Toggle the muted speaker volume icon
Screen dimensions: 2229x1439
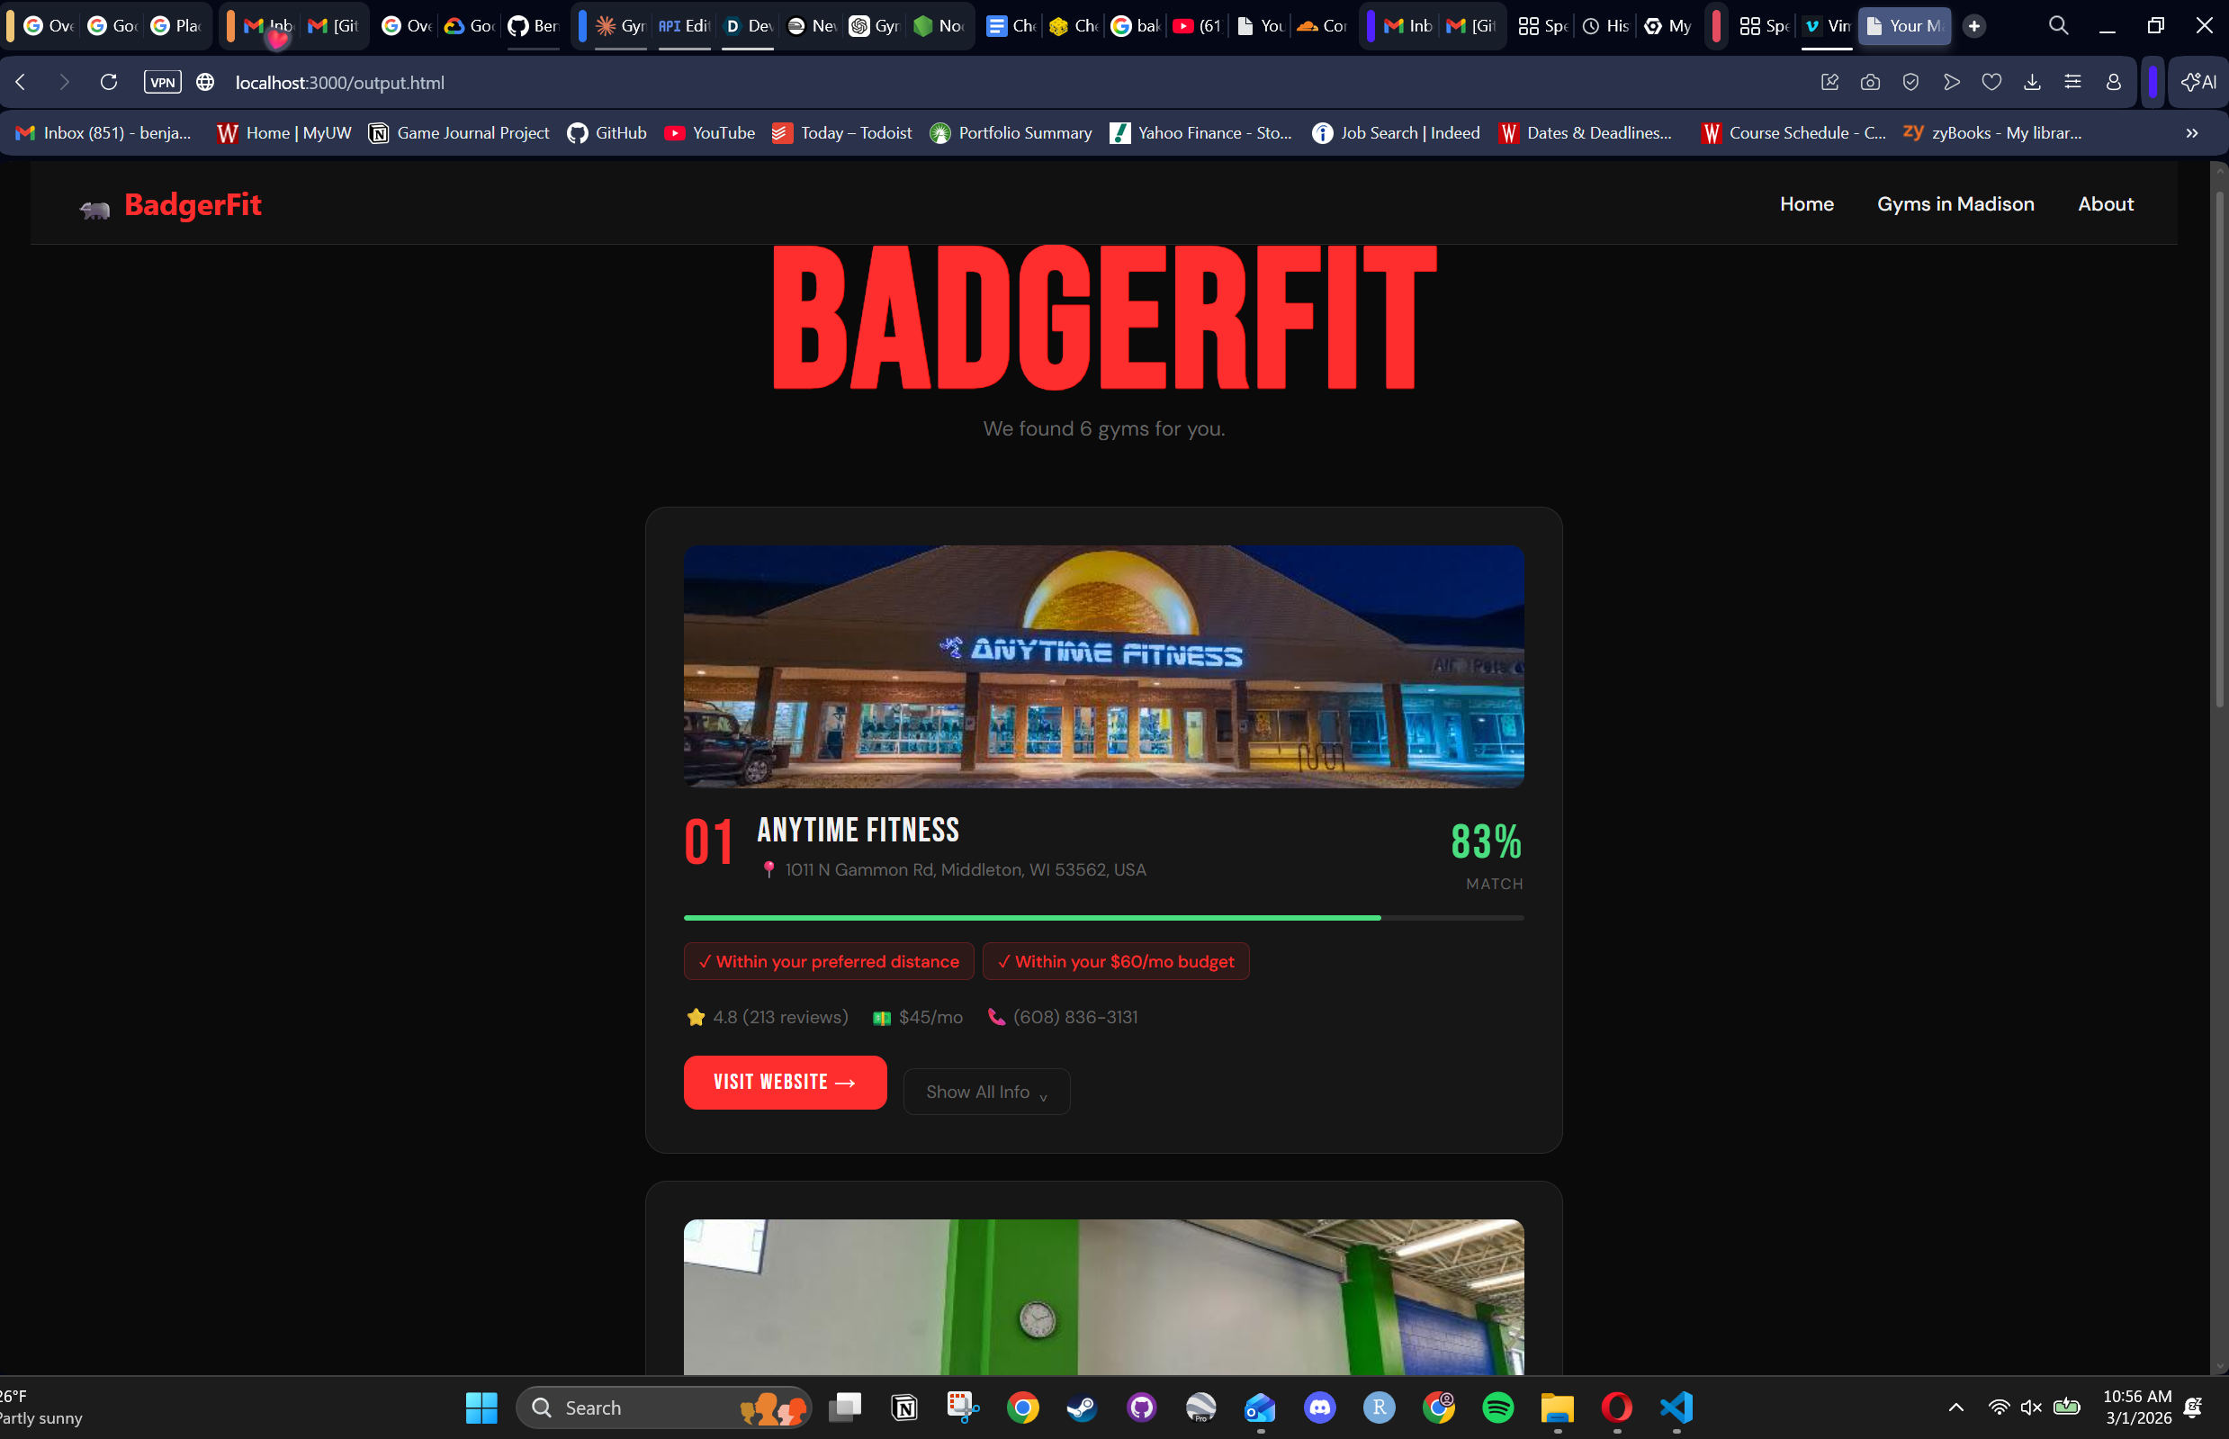point(2031,1408)
